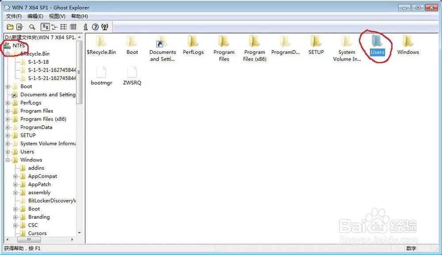
Task: Open the Users folder icon in file pane
Action: [377, 42]
